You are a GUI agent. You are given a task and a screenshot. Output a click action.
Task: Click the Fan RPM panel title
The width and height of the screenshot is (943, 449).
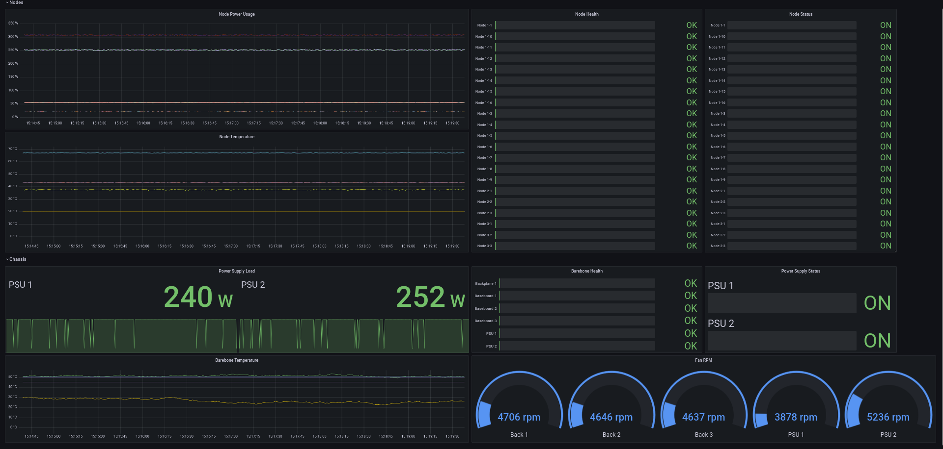pos(703,360)
